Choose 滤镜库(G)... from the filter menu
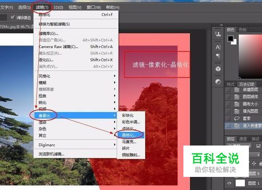The width and height of the screenshot is (262, 190). point(76,33)
